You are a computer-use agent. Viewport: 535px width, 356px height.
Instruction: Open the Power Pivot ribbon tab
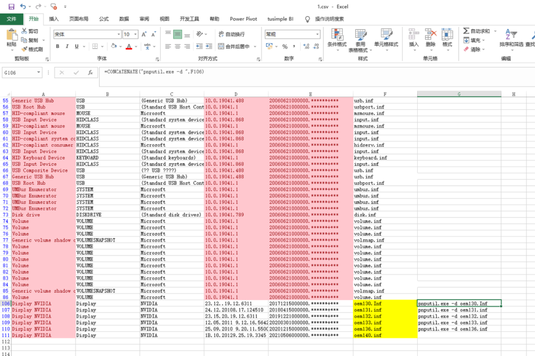[243, 19]
